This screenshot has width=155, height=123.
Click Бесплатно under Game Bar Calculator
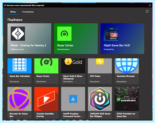coord(14,82)
